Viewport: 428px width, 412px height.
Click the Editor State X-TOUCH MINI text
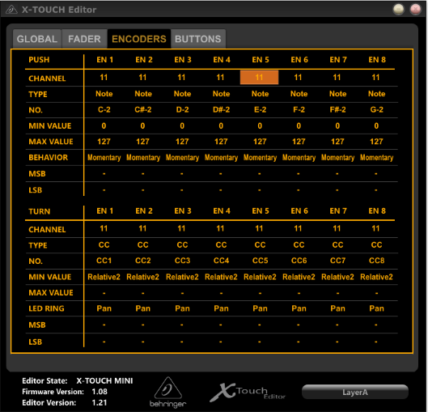77,381
